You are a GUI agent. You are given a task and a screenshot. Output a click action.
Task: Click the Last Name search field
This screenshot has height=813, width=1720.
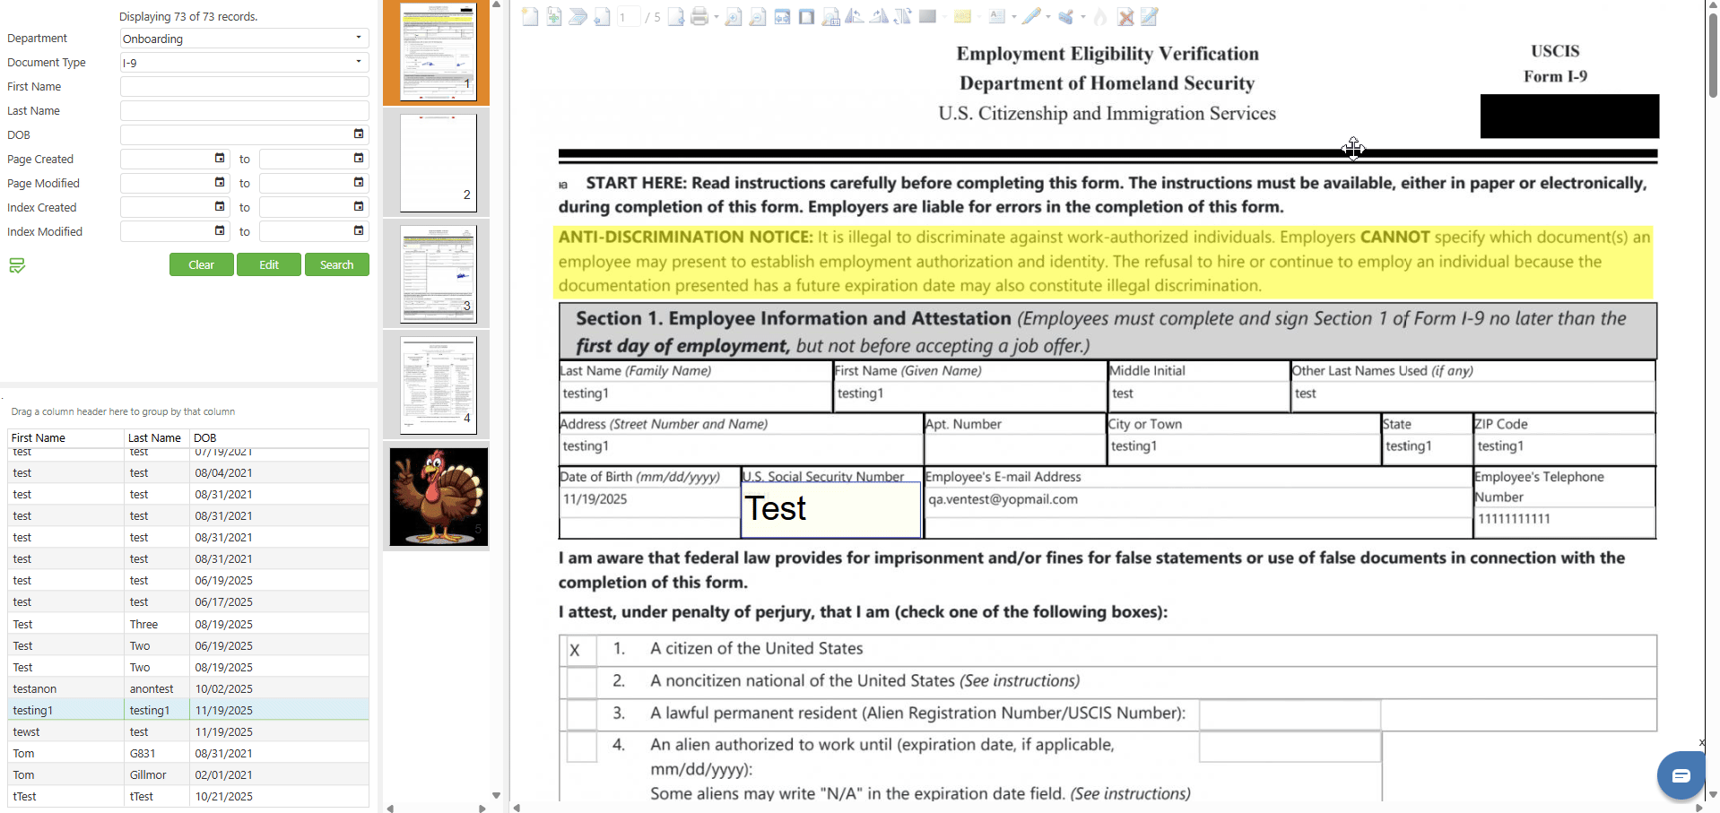tap(244, 111)
